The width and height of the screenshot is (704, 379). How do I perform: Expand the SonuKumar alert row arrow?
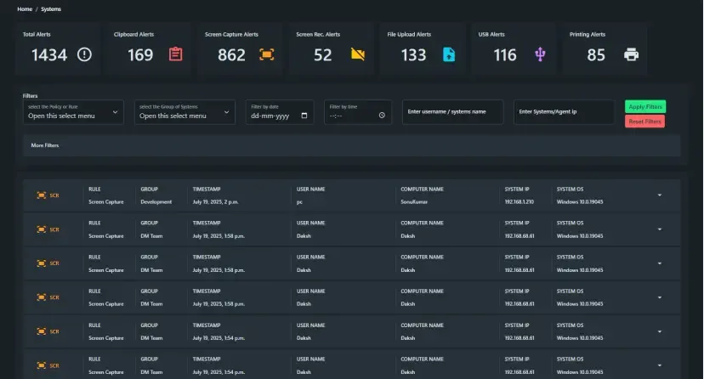point(660,195)
